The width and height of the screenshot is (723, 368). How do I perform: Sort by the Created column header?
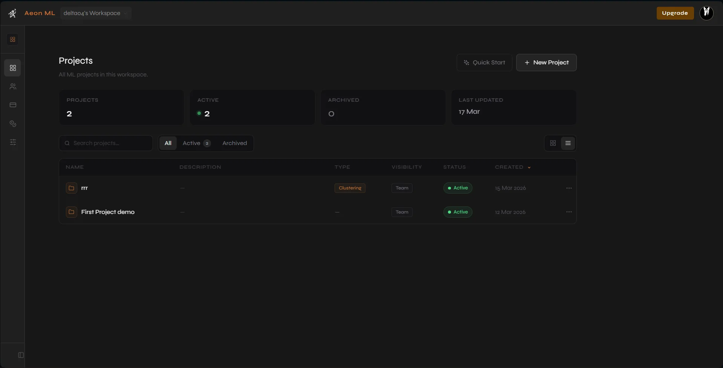click(x=512, y=167)
